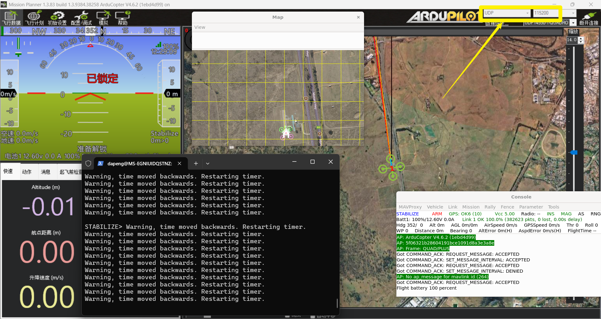Open the 飞行计划 flight plan screen
The height and width of the screenshot is (319, 601).
coord(34,18)
